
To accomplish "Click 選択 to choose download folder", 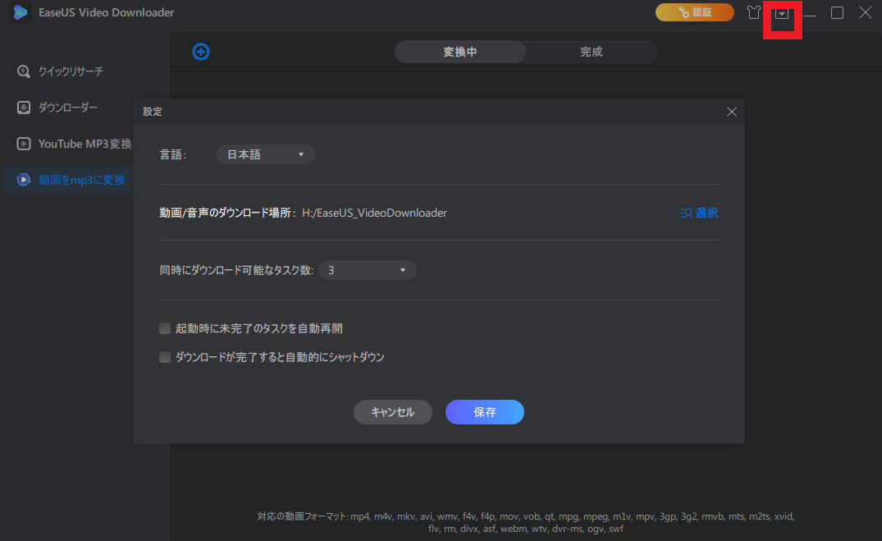I will pyautogui.click(x=699, y=213).
